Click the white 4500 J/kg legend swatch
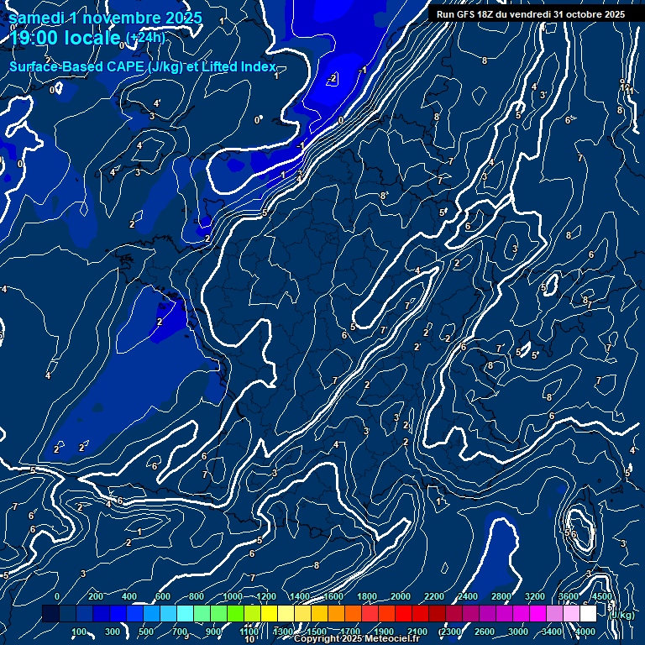The width and height of the screenshot is (645, 645). tap(588, 614)
